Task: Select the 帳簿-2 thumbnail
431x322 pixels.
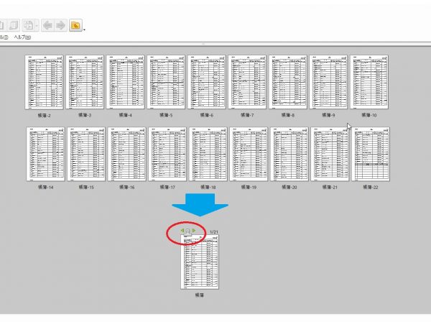Action: [x=45, y=82]
